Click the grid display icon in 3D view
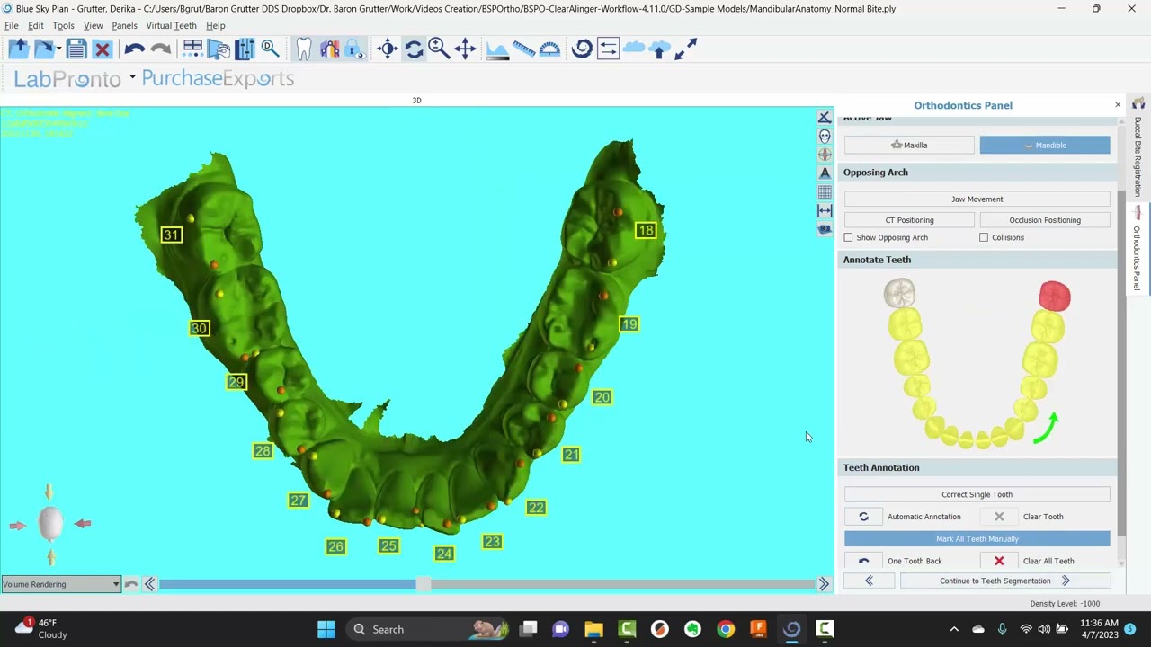 (825, 191)
